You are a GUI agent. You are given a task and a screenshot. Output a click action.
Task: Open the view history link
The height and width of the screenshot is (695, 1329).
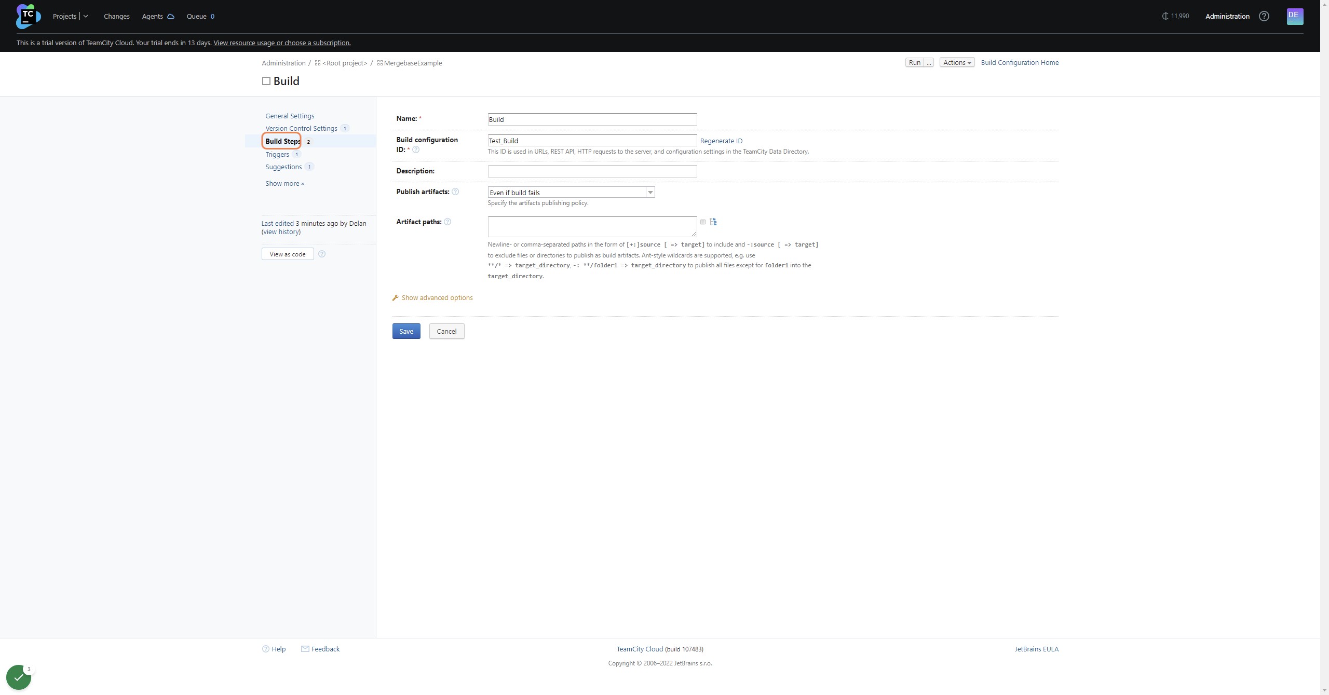[x=281, y=231]
